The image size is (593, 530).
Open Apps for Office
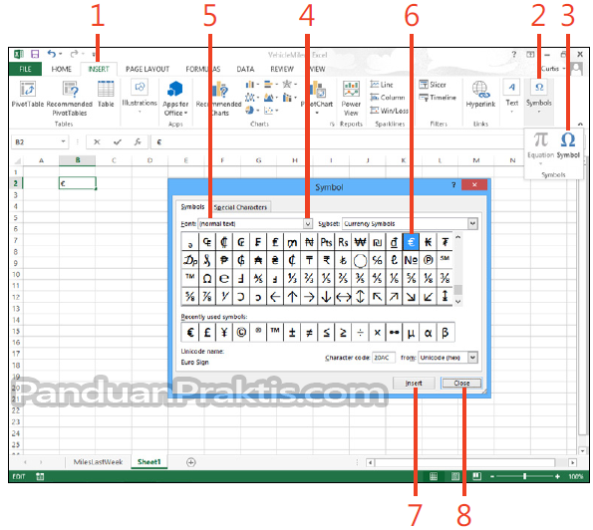pyautogui.click(x=175, y=98)
